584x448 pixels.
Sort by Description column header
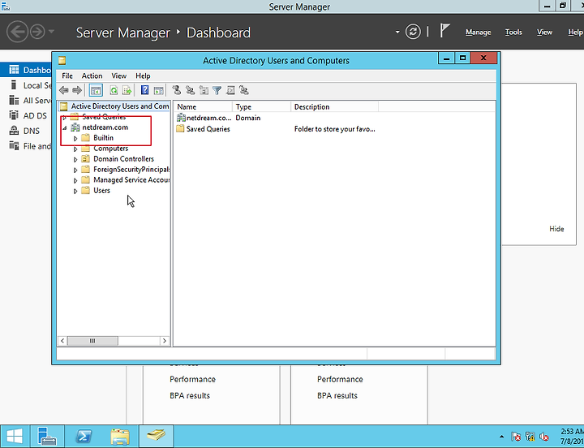tap(334, 106)
